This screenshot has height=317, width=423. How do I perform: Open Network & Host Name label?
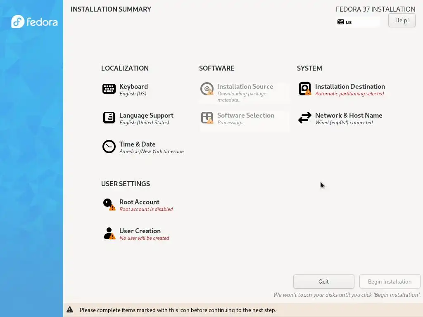349,116
